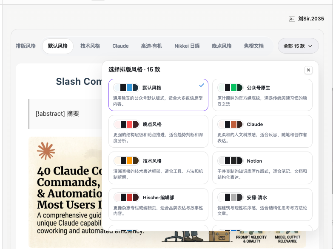Click the ID card icon beside 刘Sir.2035

(x=292, y=19)
